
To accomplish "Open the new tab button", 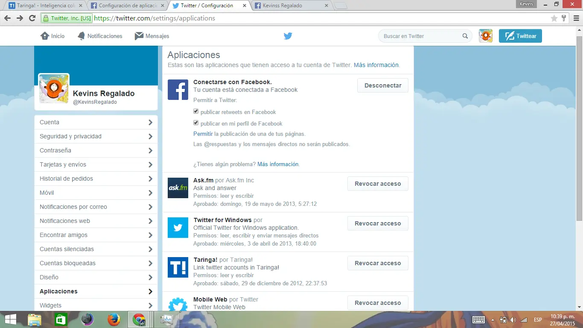I will (x=340, y=6).
